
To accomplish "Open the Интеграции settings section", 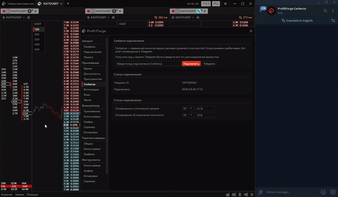I will point(91,89).
